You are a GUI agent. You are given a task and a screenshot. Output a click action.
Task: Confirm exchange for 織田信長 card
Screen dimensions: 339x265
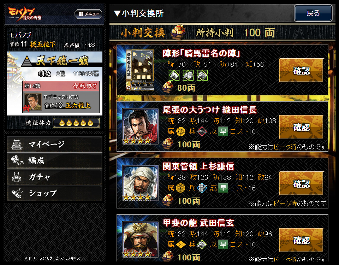[x=301, y=127]
